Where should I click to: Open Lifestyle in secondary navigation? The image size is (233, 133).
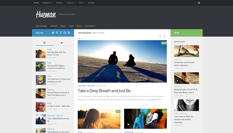[x=54, y=26]
